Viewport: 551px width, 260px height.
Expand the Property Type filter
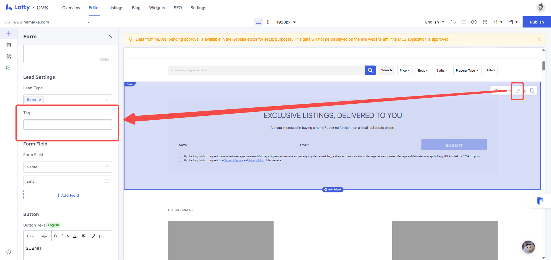pos(467,70)
